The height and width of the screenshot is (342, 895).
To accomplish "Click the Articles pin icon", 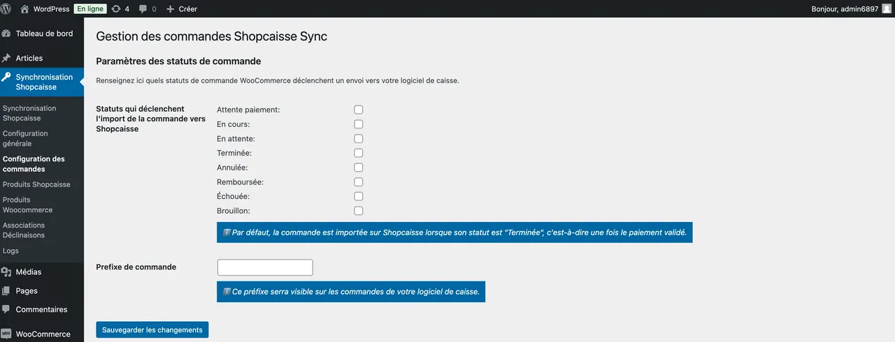I will 7,58.
